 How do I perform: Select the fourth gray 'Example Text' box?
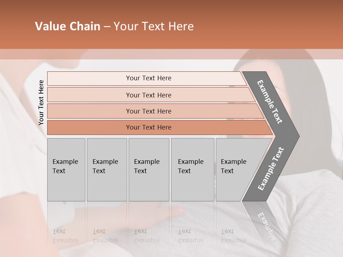pyautogui.click(x=193, y=170)
